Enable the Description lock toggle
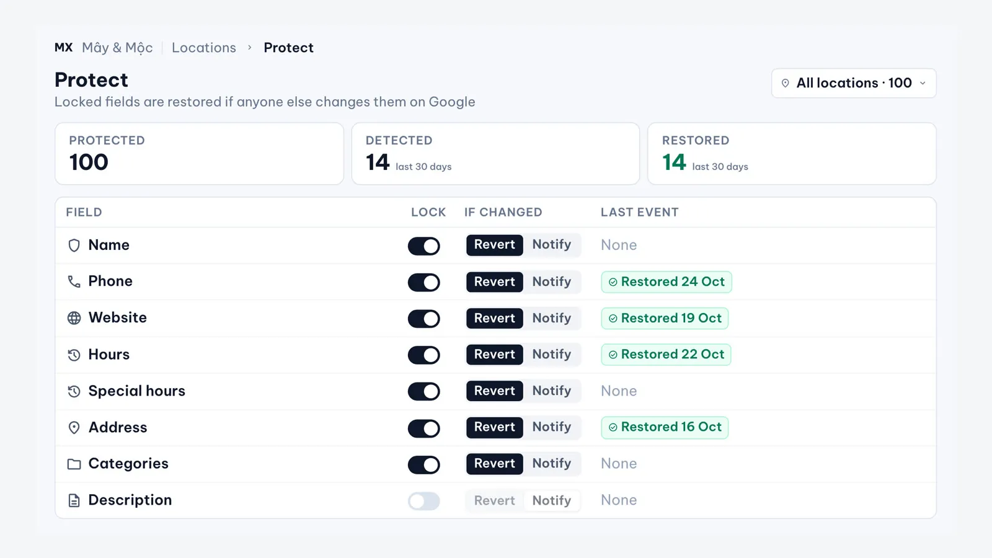The height and width of the screenshot is (558, 992). 424,501
